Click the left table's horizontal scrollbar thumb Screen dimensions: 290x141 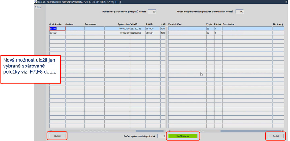(149, 131)
